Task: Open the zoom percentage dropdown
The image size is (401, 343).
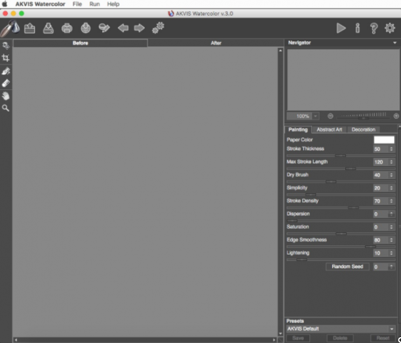Action: [315, 116]
